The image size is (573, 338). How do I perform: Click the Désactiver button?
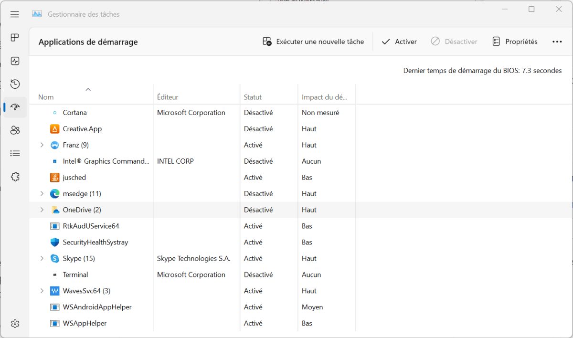(x=454, y=42)
